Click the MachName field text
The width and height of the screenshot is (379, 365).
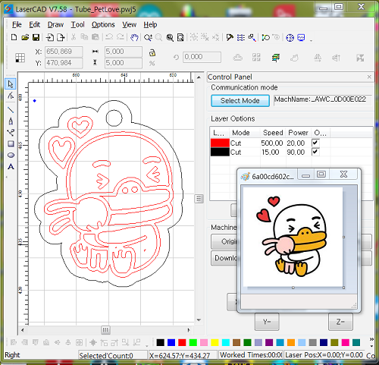tap(320, 99)
